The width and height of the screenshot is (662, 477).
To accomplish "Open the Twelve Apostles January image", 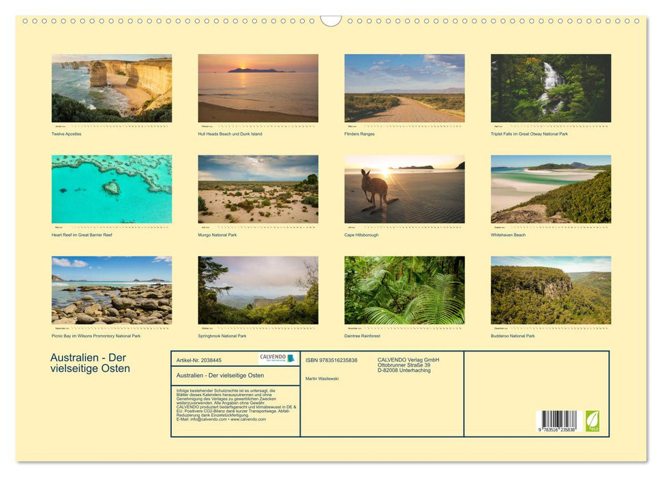I will [x=112, y=87].
